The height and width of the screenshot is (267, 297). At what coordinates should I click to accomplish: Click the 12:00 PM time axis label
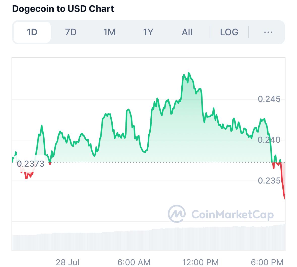point(201,262)
